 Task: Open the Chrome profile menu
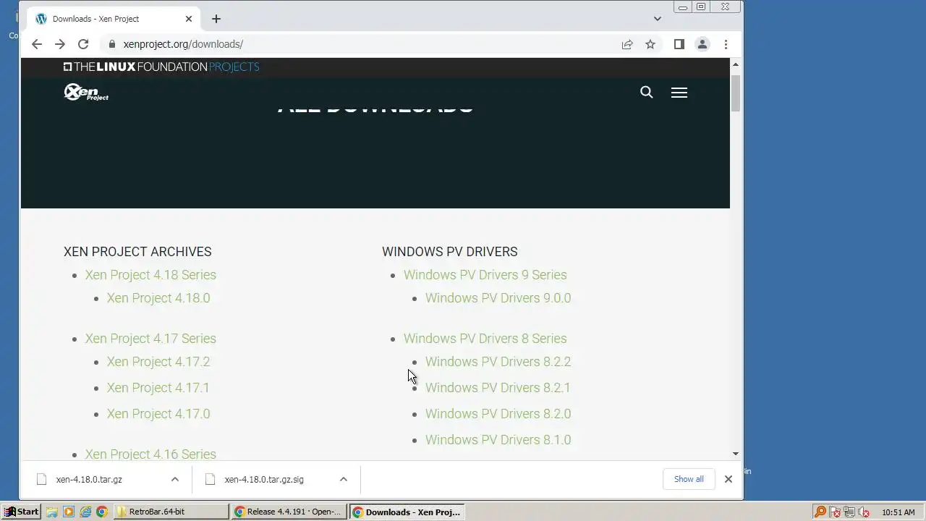click(702, 44)
